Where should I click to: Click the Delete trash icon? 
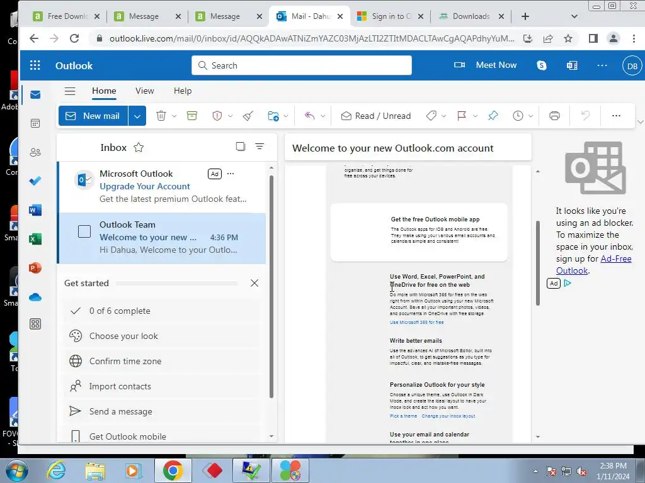[161, 116]
